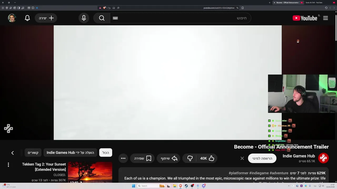
Task: Open the YouTube hamburger guide menu
Action: click(x=325, y=18)
